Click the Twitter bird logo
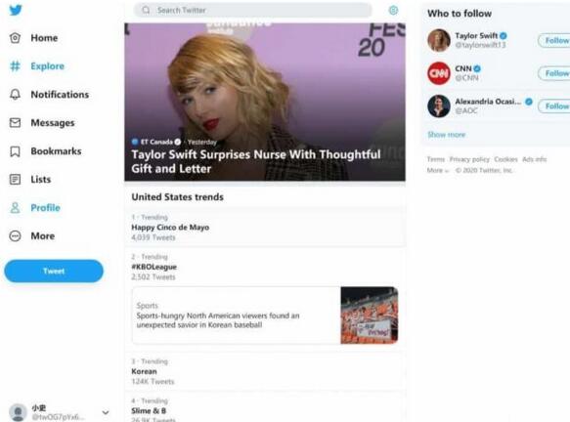The image size is (570, 422). tap(16, 10)
